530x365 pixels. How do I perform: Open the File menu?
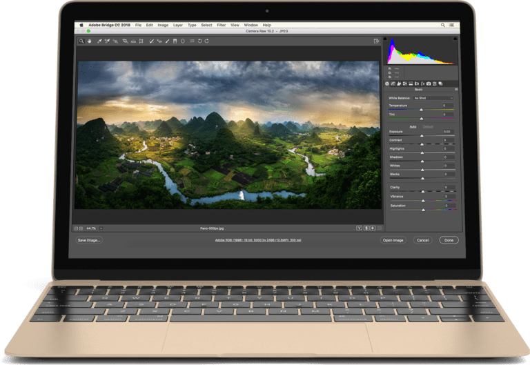[x=138, y=25]
